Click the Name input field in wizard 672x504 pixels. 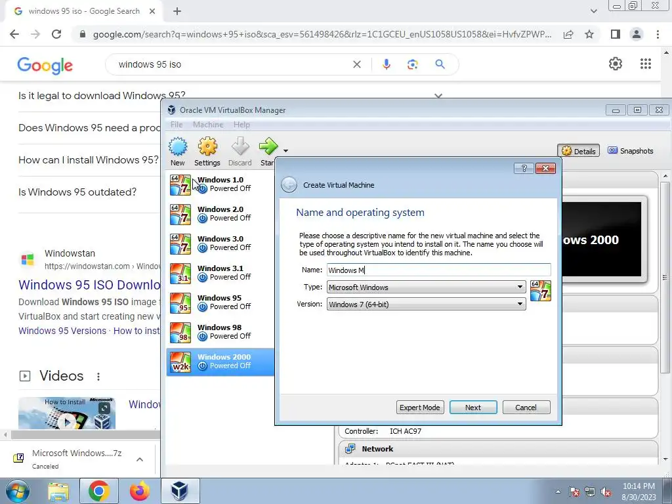click(x=438, y=270)
